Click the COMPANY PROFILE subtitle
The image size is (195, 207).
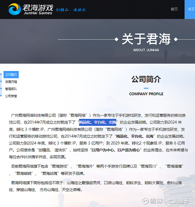[x=146, y=94]
